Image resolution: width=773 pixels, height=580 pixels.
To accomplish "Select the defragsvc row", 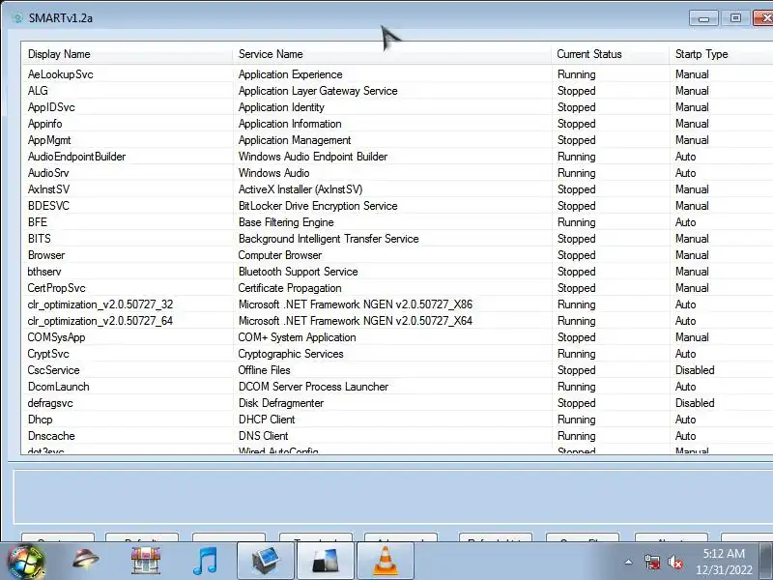I will click(x=397, y=403).
